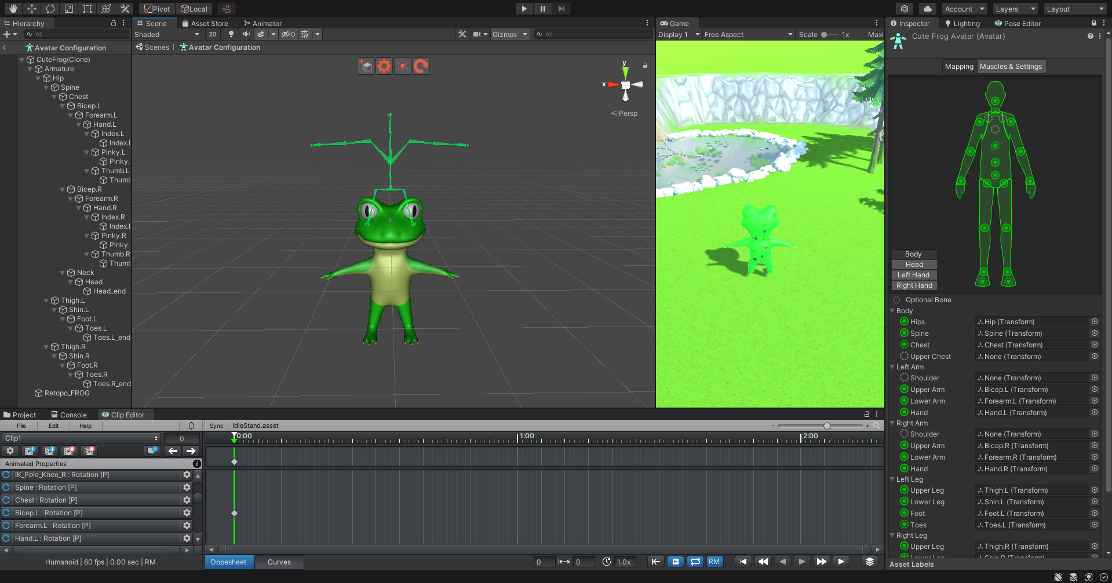Click the first add-clip filmstrip icon
This screenshot has width=1112, height=583.
point(30,450)
